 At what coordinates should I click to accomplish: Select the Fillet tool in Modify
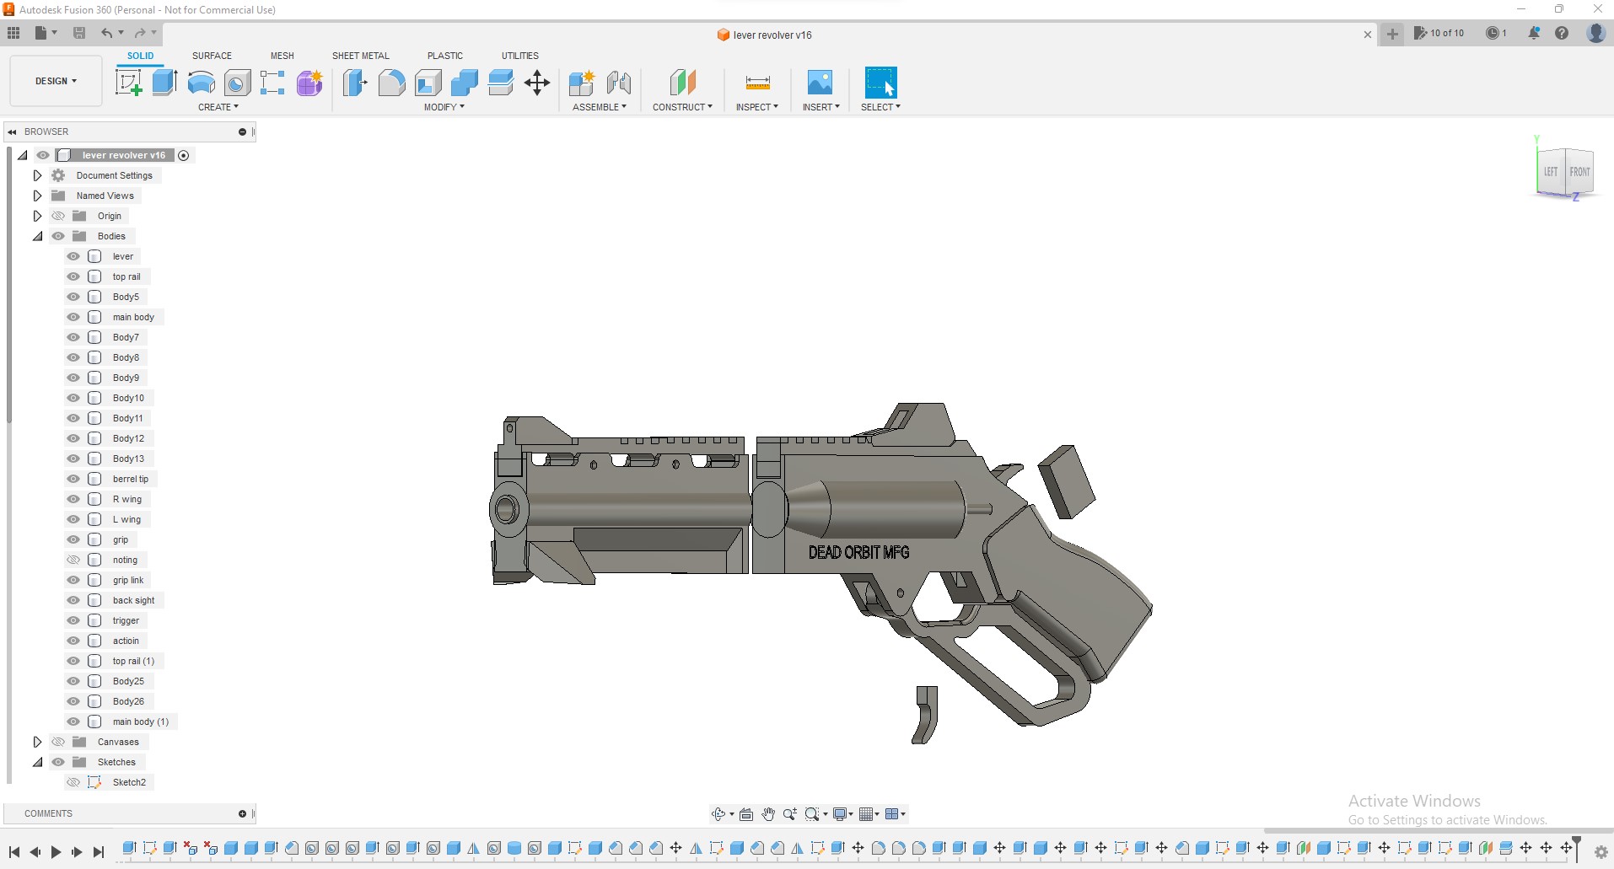pyautogui.click(x=391, y=83)
